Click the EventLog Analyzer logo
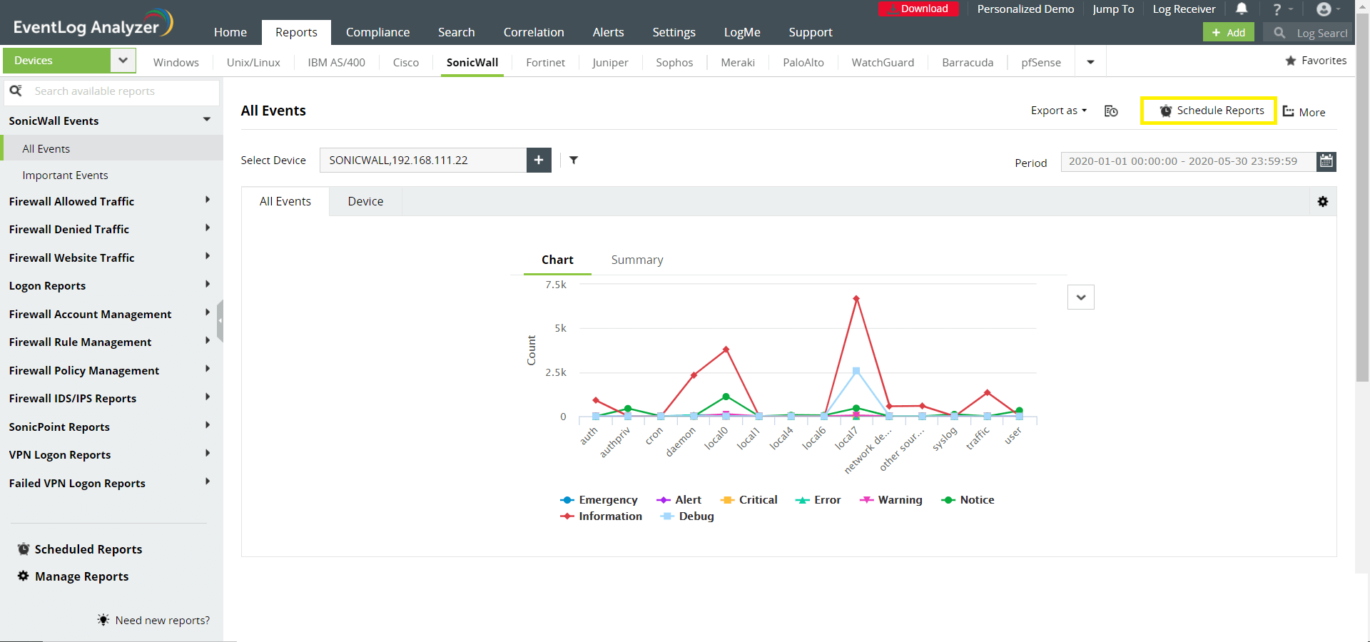 (x=93, y=23)
